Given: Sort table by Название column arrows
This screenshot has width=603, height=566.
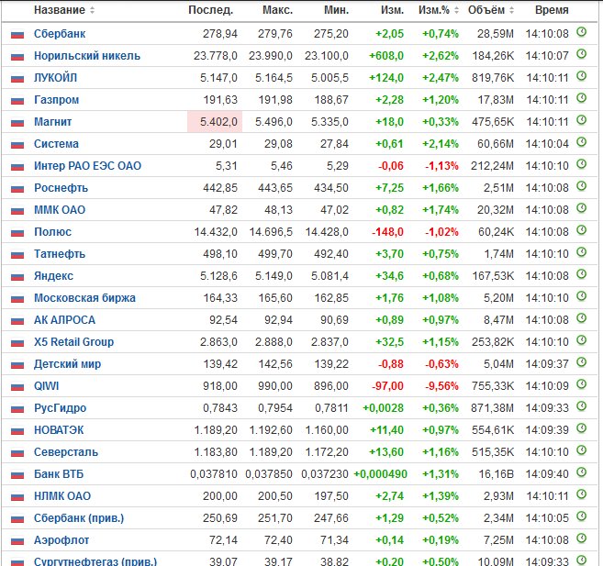Looking at the screenshot, I should click(x=92, y=10).
